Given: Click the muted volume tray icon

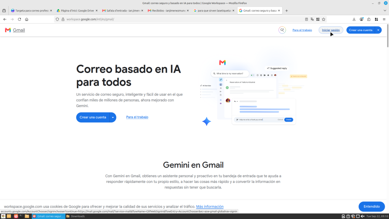Looking at the screenshot, I should (362, 216).
